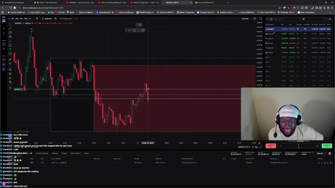This screenshot has width=335, height=188.
Task: Switch chart to 1h timeframe
Action: [x=30, y=19]
